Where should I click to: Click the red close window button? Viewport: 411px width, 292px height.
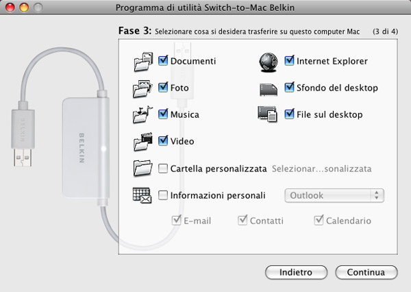click(x=9, y=8)
